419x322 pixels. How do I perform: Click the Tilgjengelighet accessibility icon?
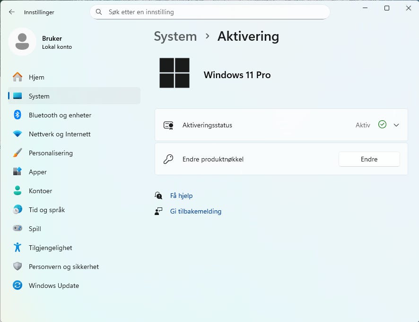[x=17, y=248]
